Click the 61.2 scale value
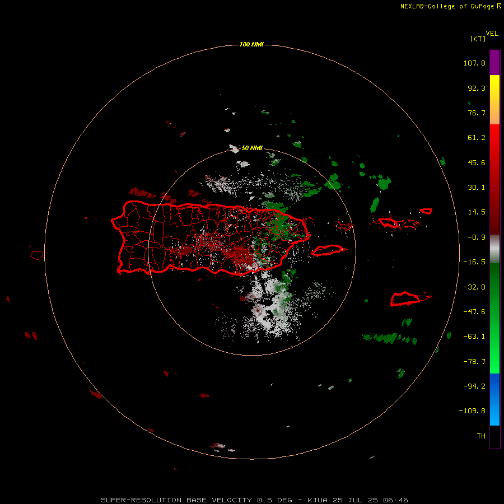Screen dimensions: 504x504 pyautogui.click(x=477, y=138)
